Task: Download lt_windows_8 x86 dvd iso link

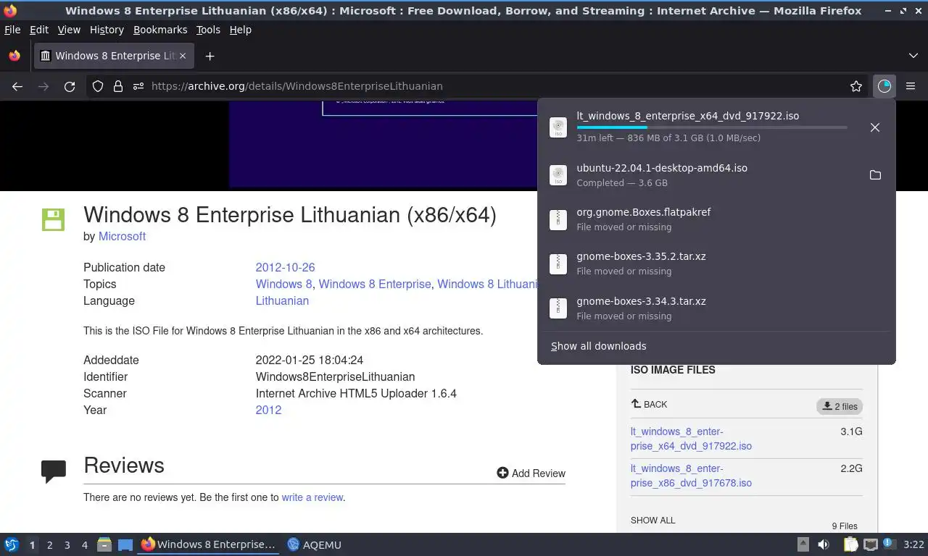Action: point(691,476)
